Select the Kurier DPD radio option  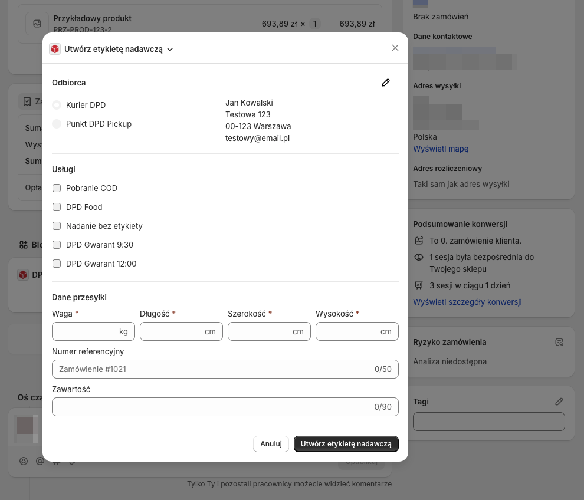57,105
